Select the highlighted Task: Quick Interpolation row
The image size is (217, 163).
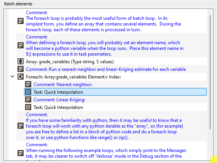point(115,92)
